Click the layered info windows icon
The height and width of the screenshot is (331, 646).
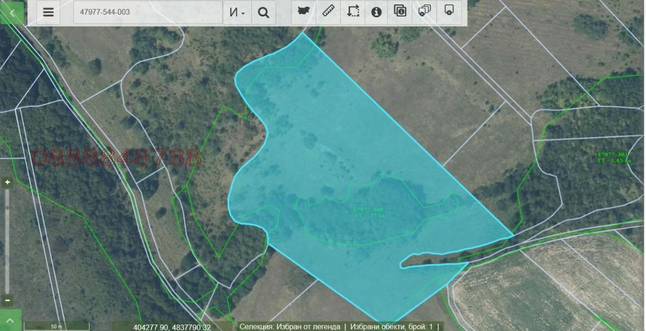click(x=401, y=11)
